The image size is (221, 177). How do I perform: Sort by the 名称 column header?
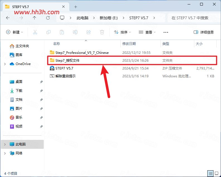click(57, 44)
